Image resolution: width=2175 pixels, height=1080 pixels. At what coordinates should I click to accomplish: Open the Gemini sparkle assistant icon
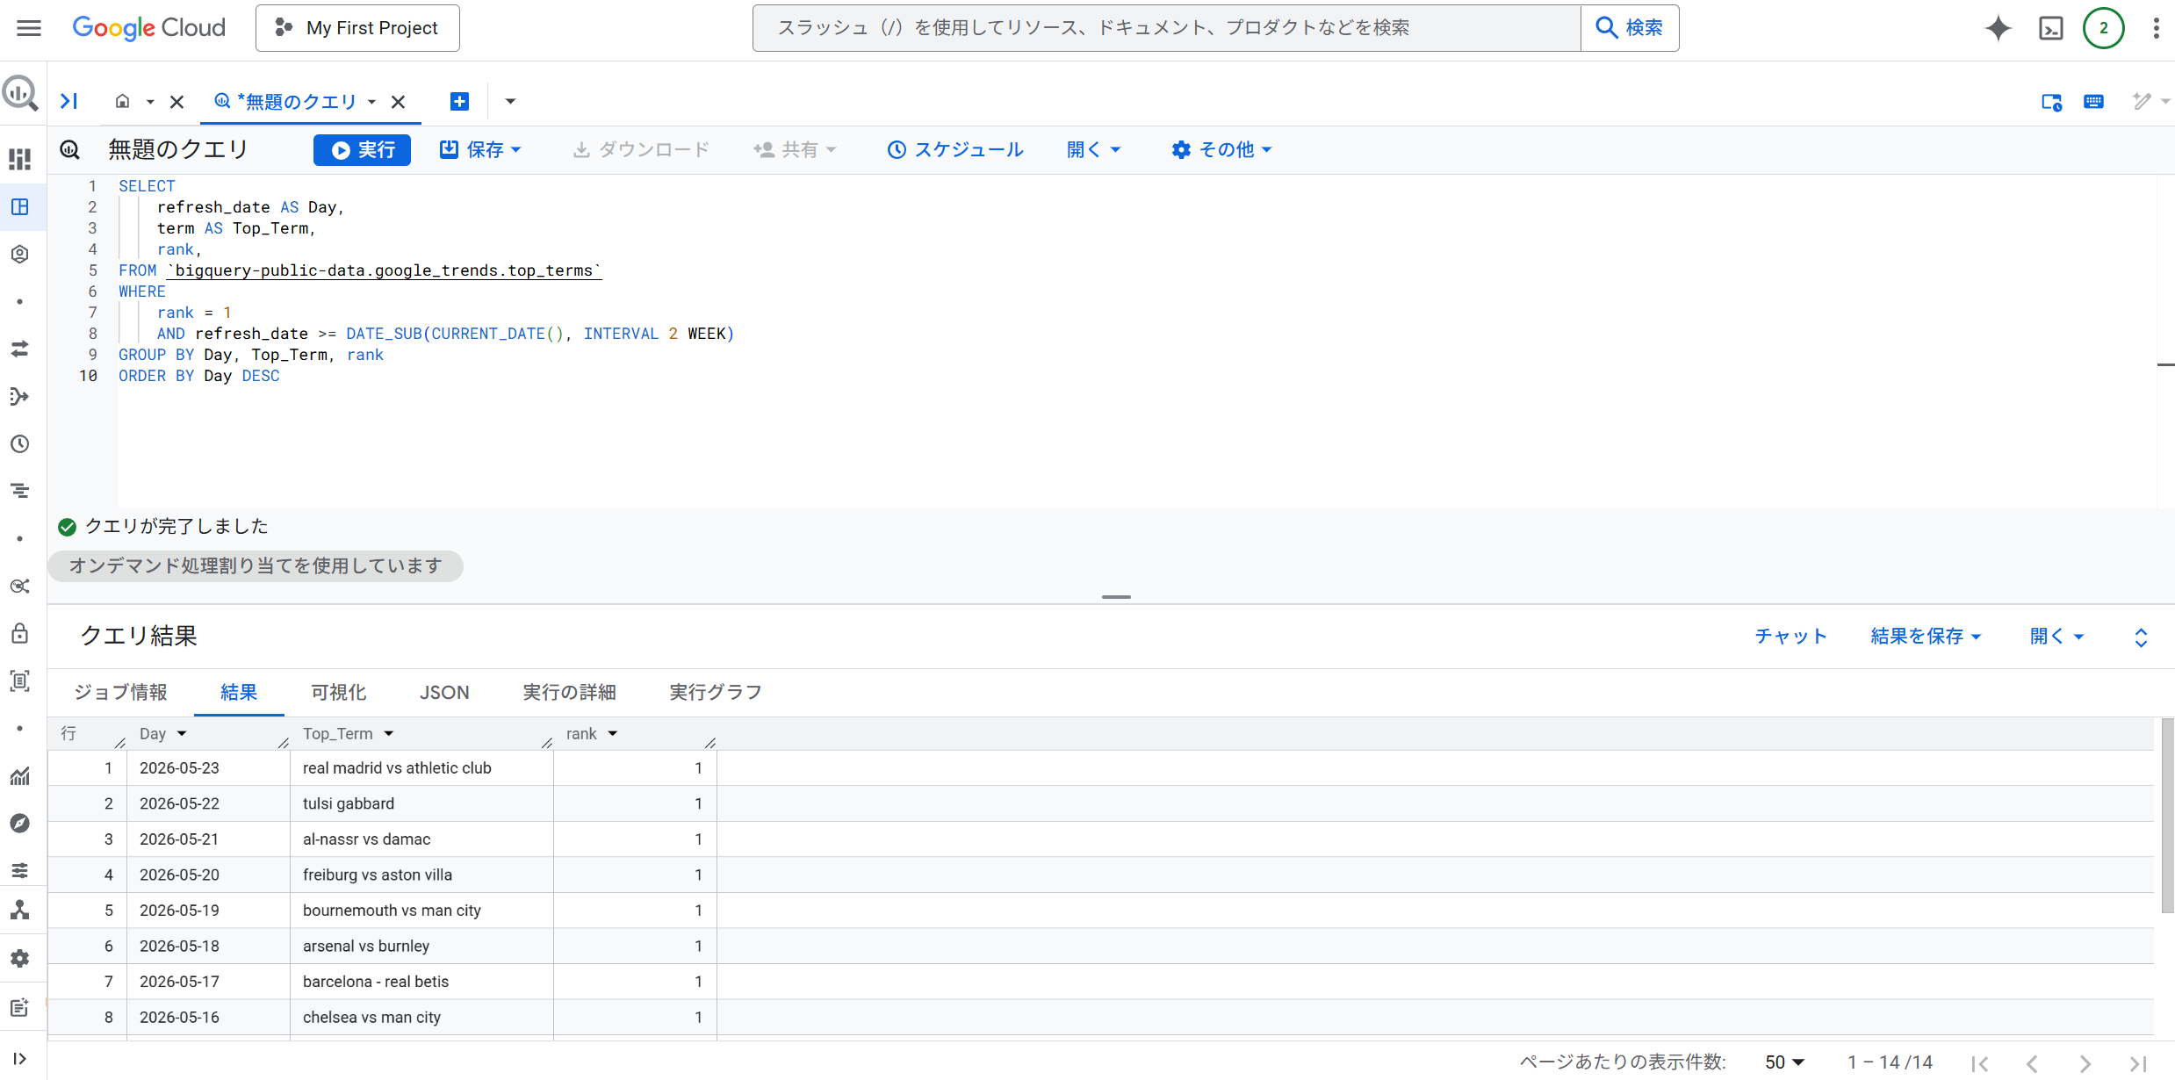coord(1998,28)
